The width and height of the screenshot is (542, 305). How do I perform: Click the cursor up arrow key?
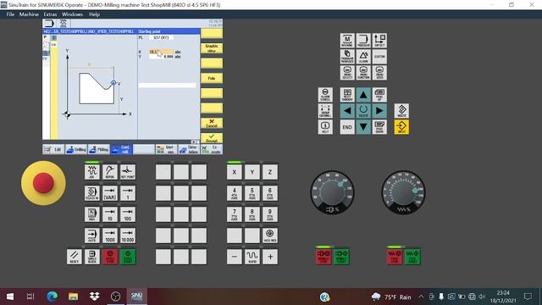click(363, 94)
